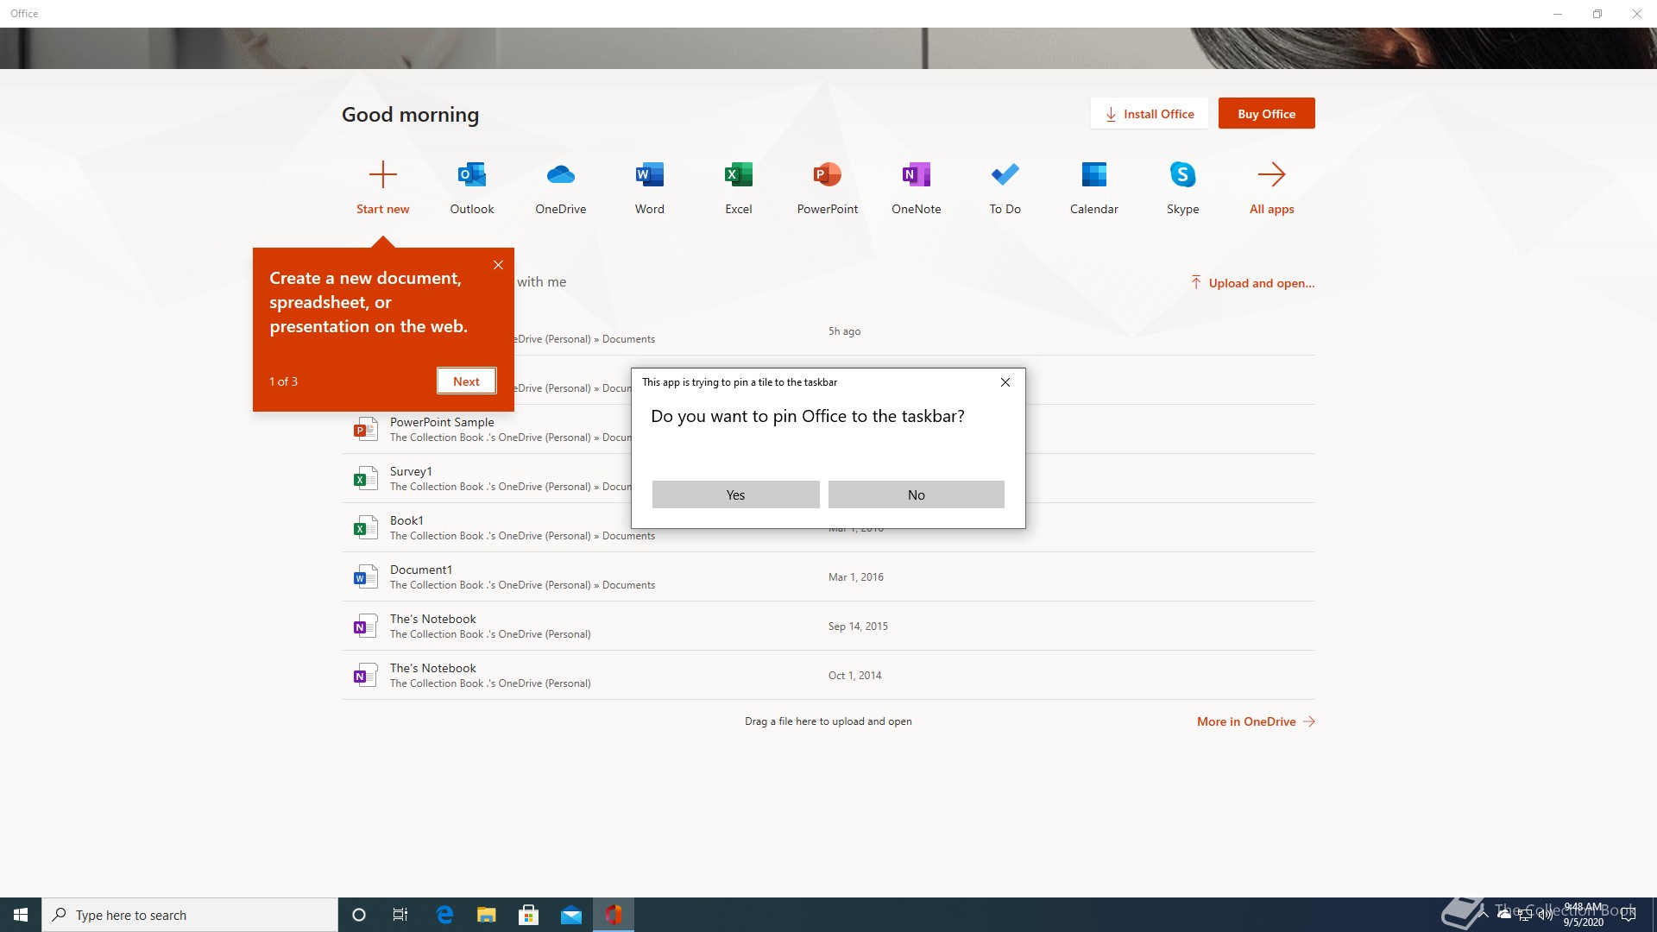Click the Buy Office button
The height and width of the screenshot is (932, 1657).
click(x=1267, y=113)
